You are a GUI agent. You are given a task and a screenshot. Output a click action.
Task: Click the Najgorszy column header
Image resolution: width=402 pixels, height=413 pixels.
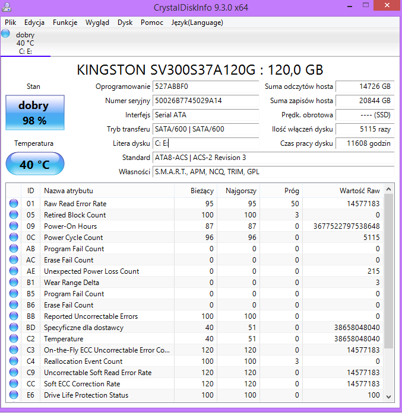pos(238,190)
